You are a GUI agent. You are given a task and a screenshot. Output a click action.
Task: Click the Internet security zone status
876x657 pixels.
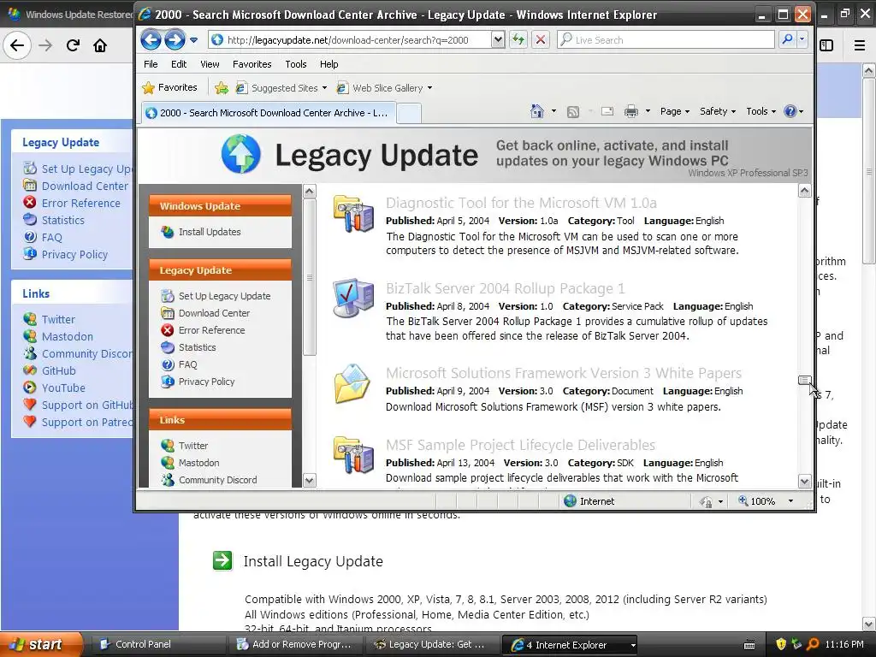(x=589, y=501)
